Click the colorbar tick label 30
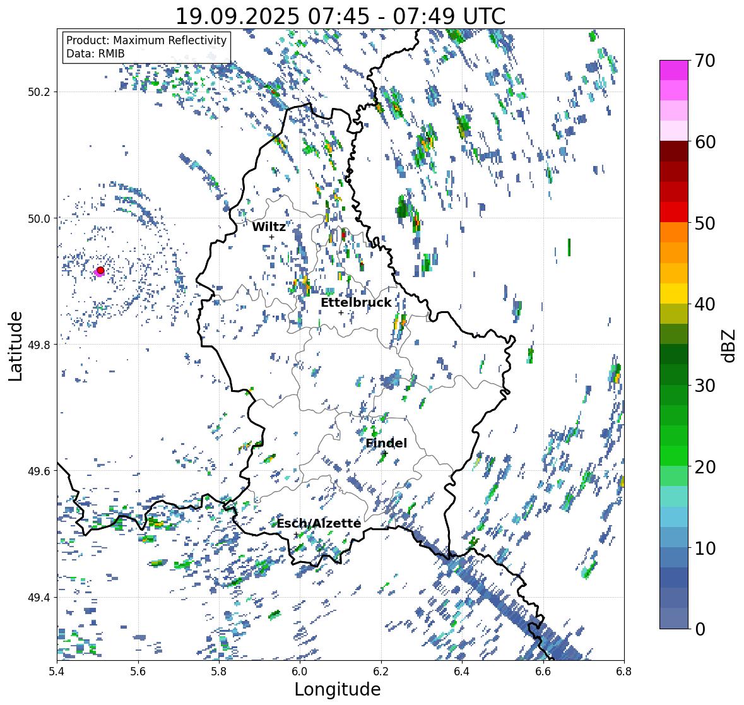744x705 pixels. [x=705, y=385]
